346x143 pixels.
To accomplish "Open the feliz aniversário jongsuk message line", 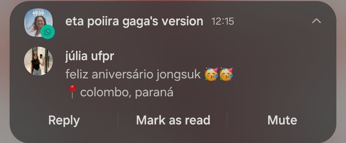I will [149, 75].
